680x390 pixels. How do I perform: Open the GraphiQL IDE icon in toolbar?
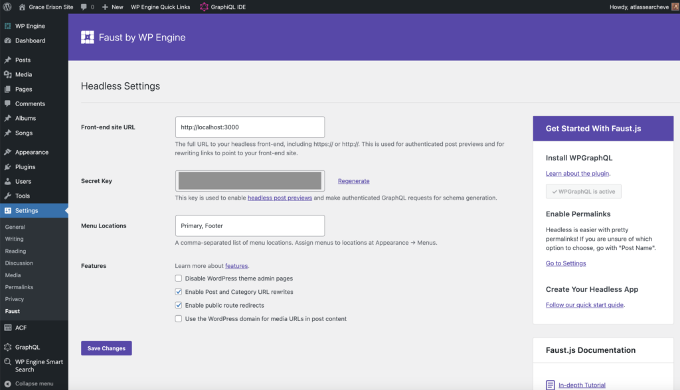pyautogui.click(x=205, y=7)
